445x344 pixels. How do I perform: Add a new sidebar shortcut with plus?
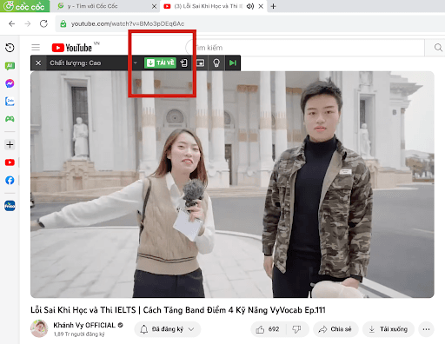(10, 144)
